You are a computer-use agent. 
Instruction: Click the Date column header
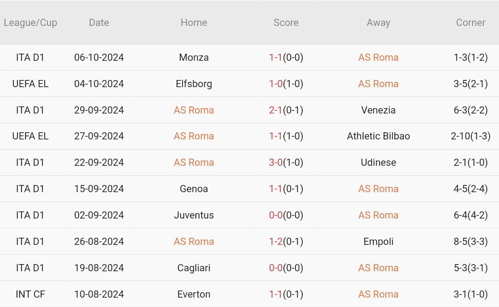pyautogui.click(x=99, y=22)
